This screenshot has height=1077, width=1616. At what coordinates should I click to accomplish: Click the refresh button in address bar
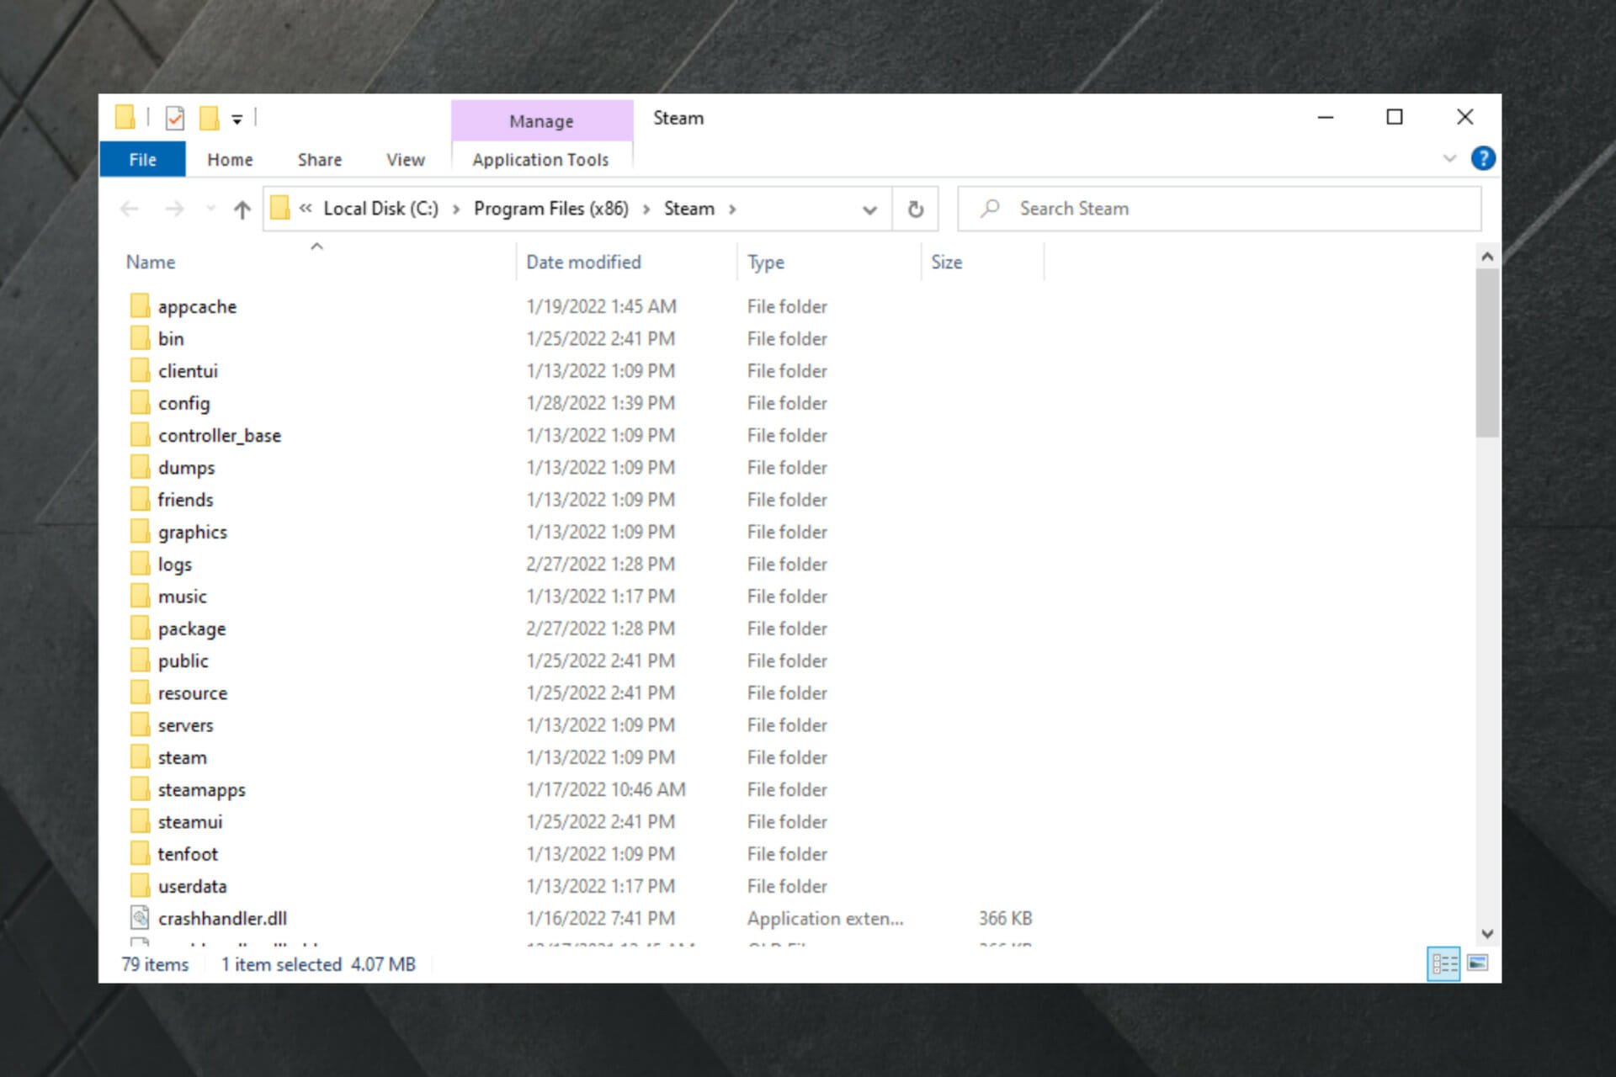[915, 208]
